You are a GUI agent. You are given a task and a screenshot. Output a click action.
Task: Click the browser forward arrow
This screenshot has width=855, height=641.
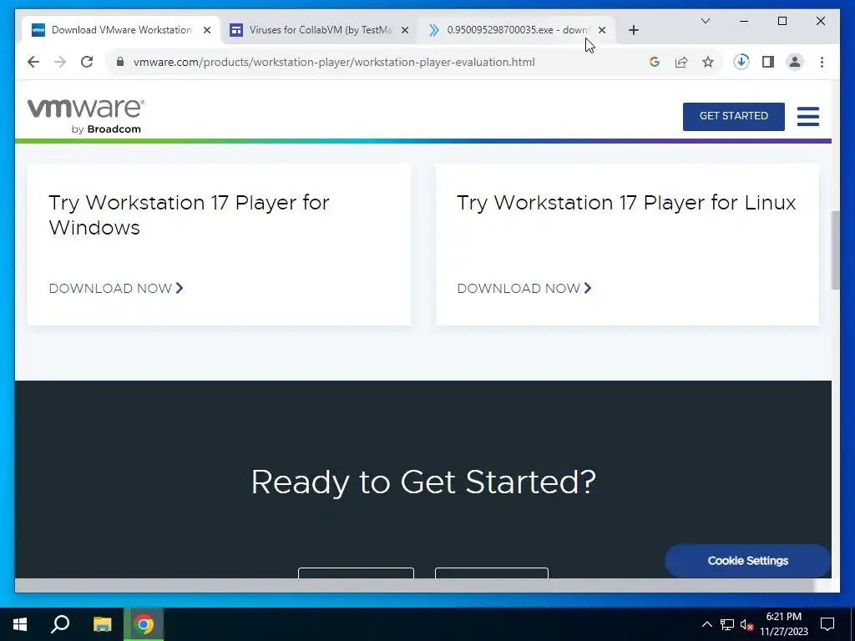point(60,62)
